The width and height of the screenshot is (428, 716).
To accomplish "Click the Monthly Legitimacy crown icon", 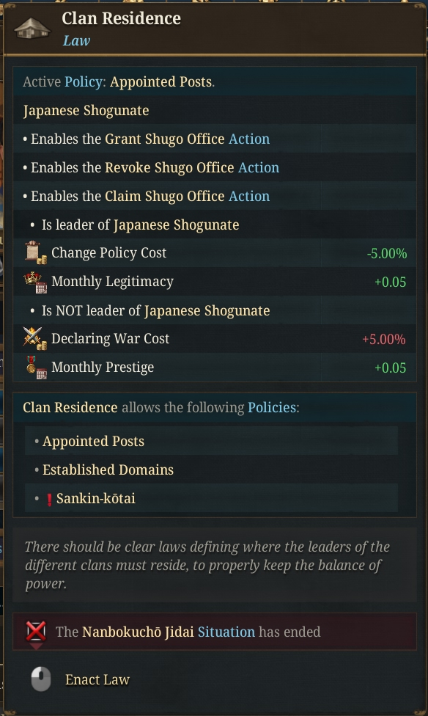I will tap(36, 282).
